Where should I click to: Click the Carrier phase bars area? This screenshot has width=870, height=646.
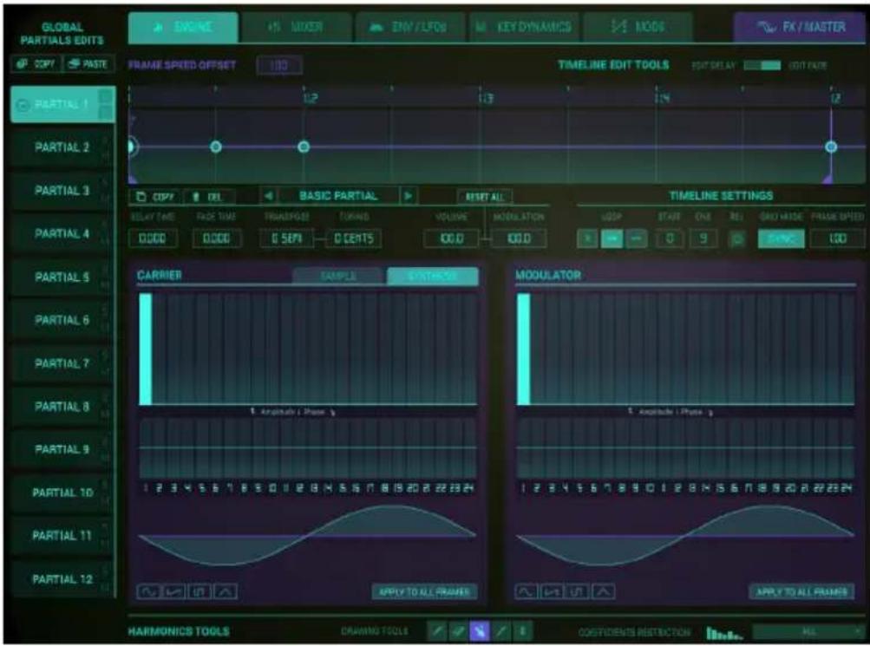pos(307,448)
